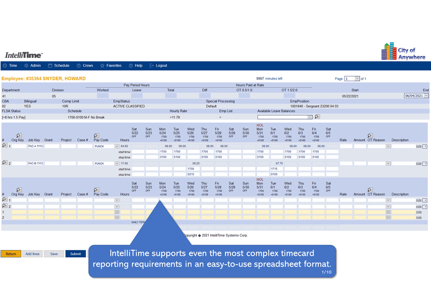Click the OT Reason lookup icon in the top grid header
This screenshot has height=302, width=431.
click(370, 136)
